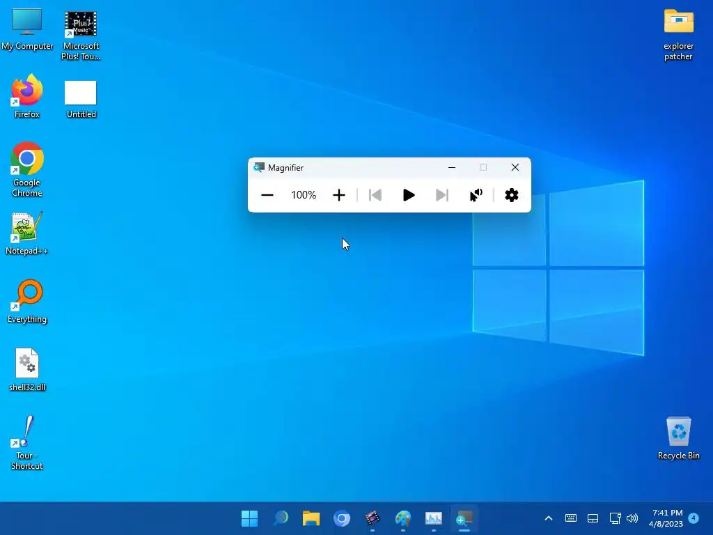This screenshot has width=713, height=535.
Task: Go to previous sentence in Magnifier reader
Action: tap(375, 195)
